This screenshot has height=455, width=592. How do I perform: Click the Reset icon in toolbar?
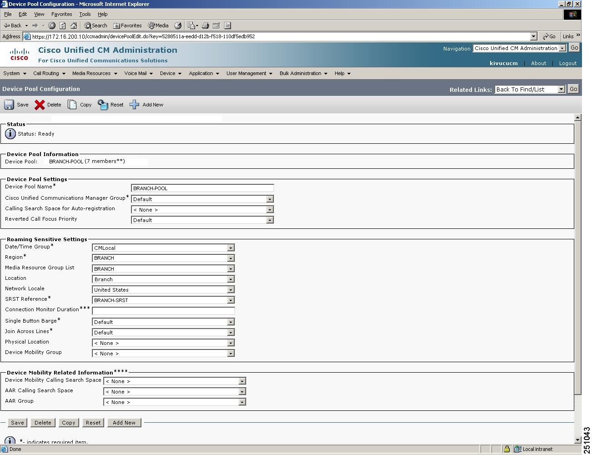click(103, 105)
